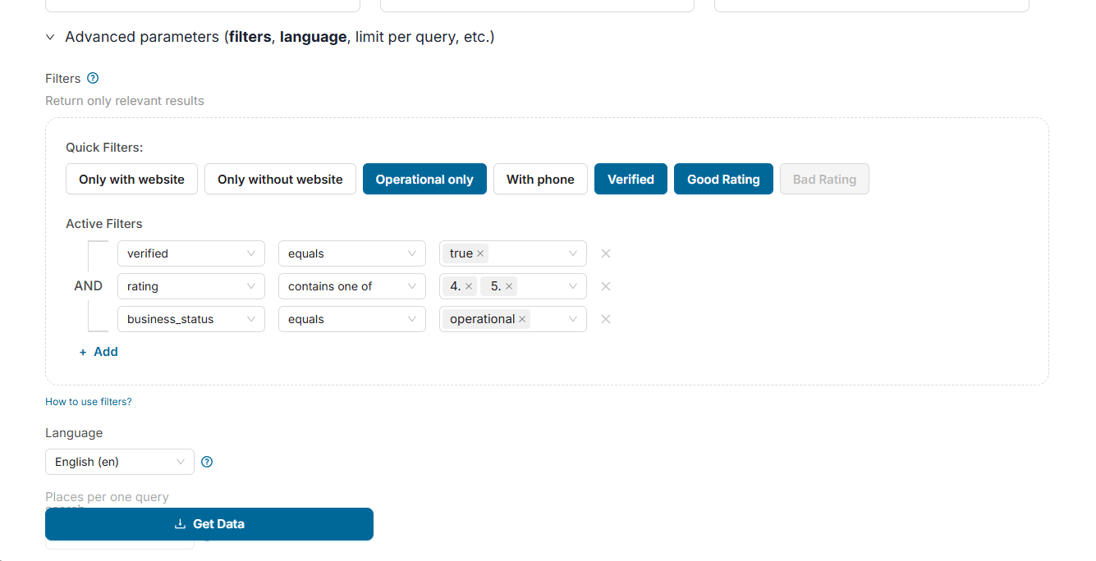Open the rating field dropdown

[x=191, y=286]
